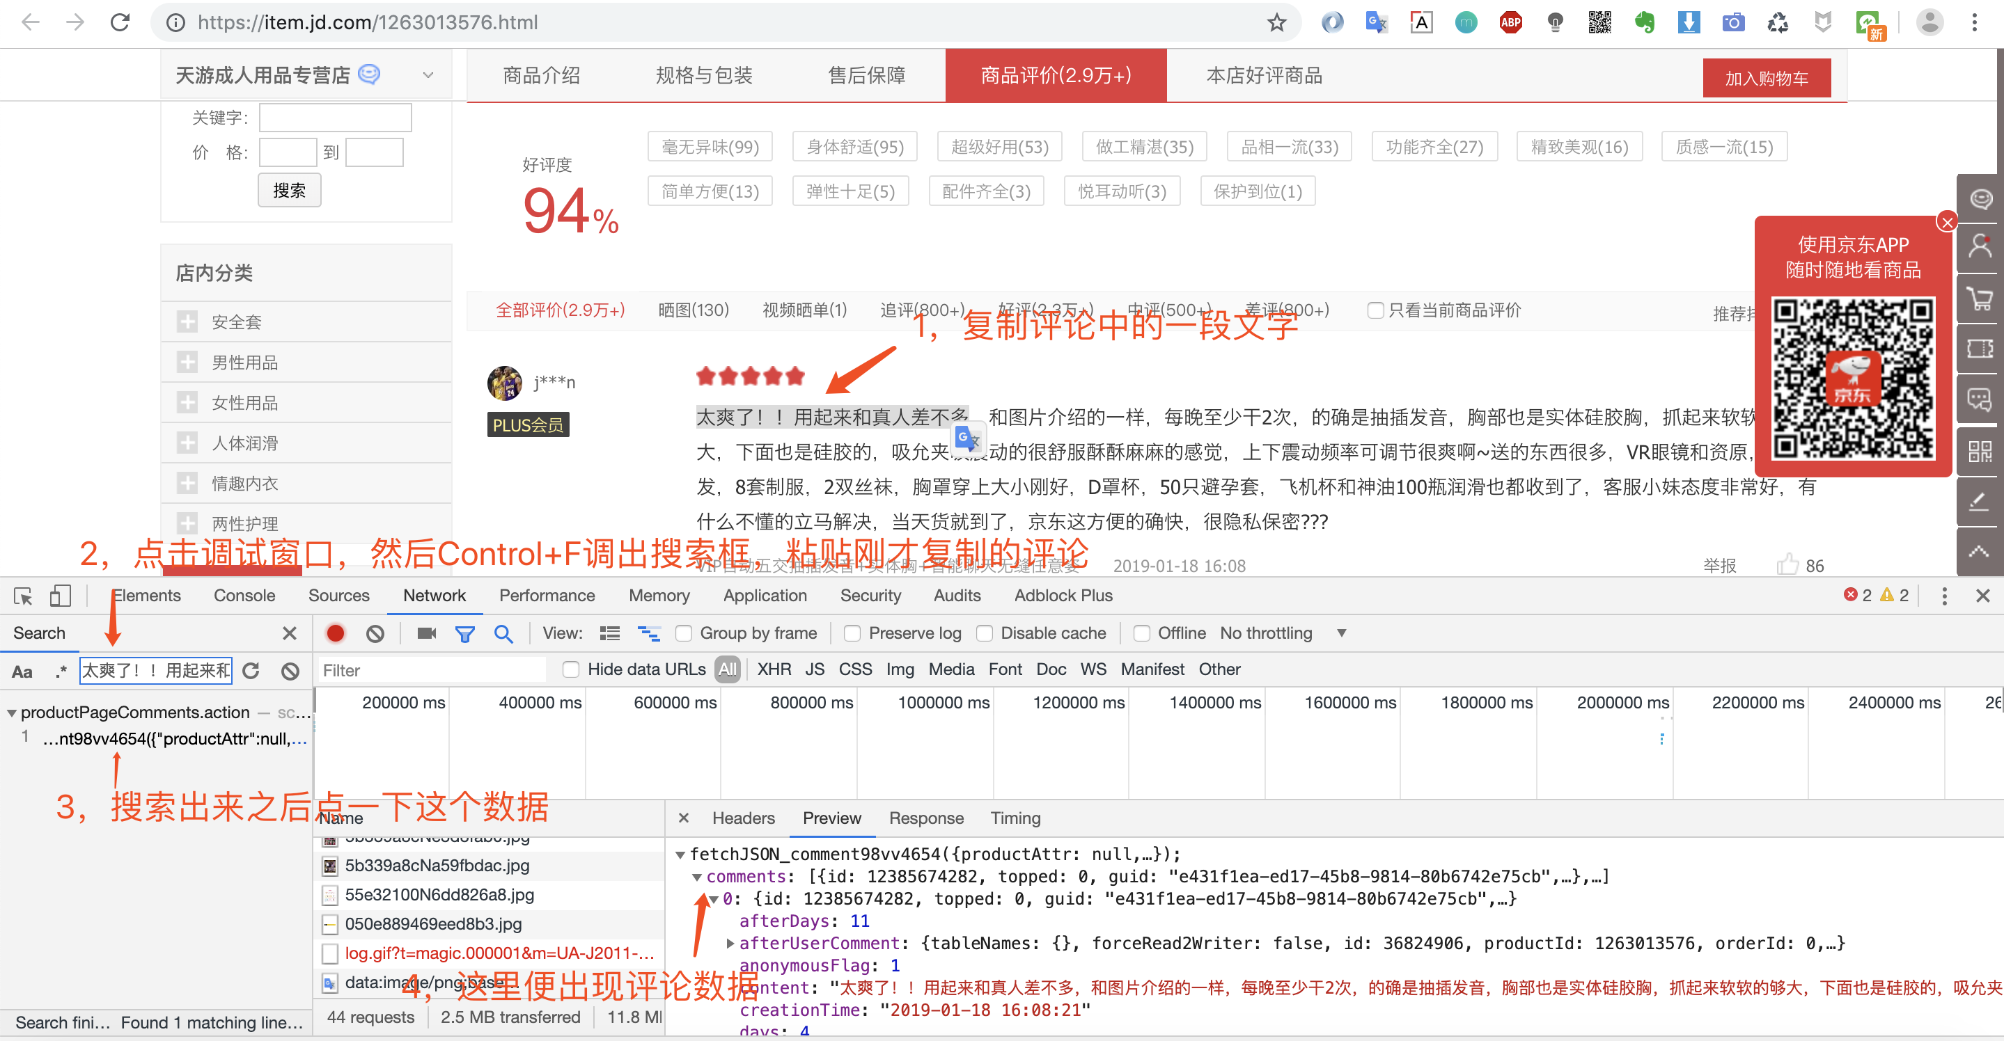Clear the network requests list
This screenshot has width=2004, height=1041.
376,633
